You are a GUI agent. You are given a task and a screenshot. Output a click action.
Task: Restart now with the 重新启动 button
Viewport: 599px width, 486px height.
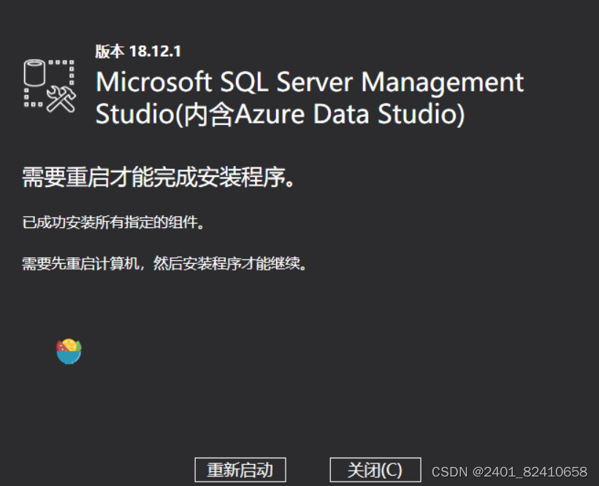pyautogui.click(x=240, y=470)
